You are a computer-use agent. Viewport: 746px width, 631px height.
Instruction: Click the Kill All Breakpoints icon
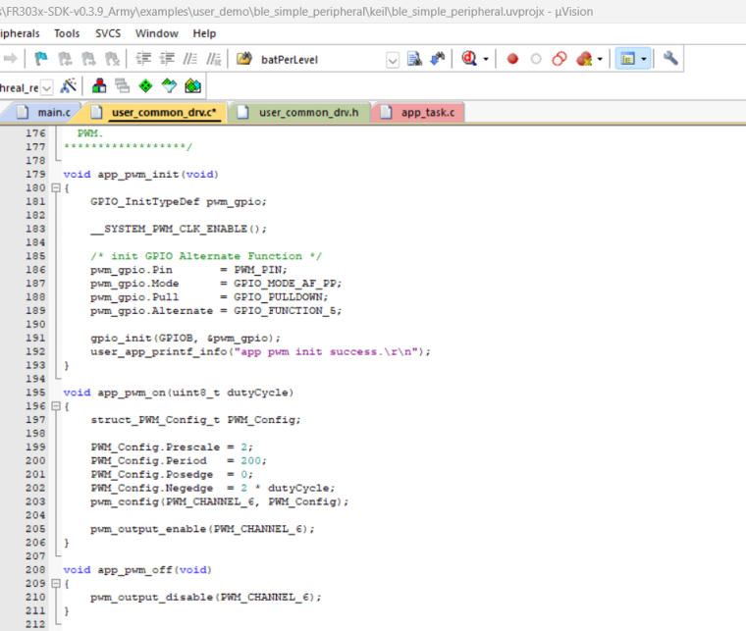coord(584,59)
